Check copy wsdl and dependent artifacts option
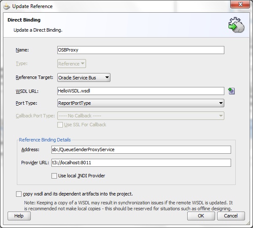The width and height of the screenshot is (253, 228). 19,194
